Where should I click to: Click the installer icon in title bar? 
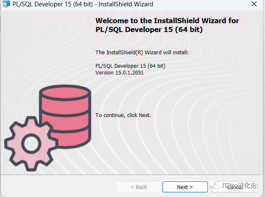[x=6, y=4]
